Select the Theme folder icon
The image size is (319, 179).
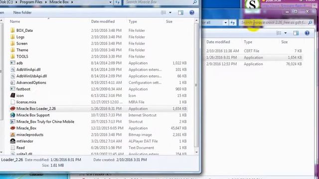[x=12, y=50]
